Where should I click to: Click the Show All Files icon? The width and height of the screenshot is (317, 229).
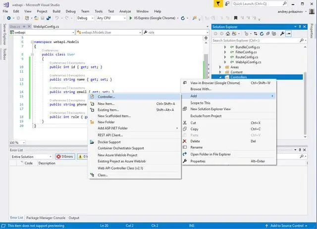click(274, 34)
